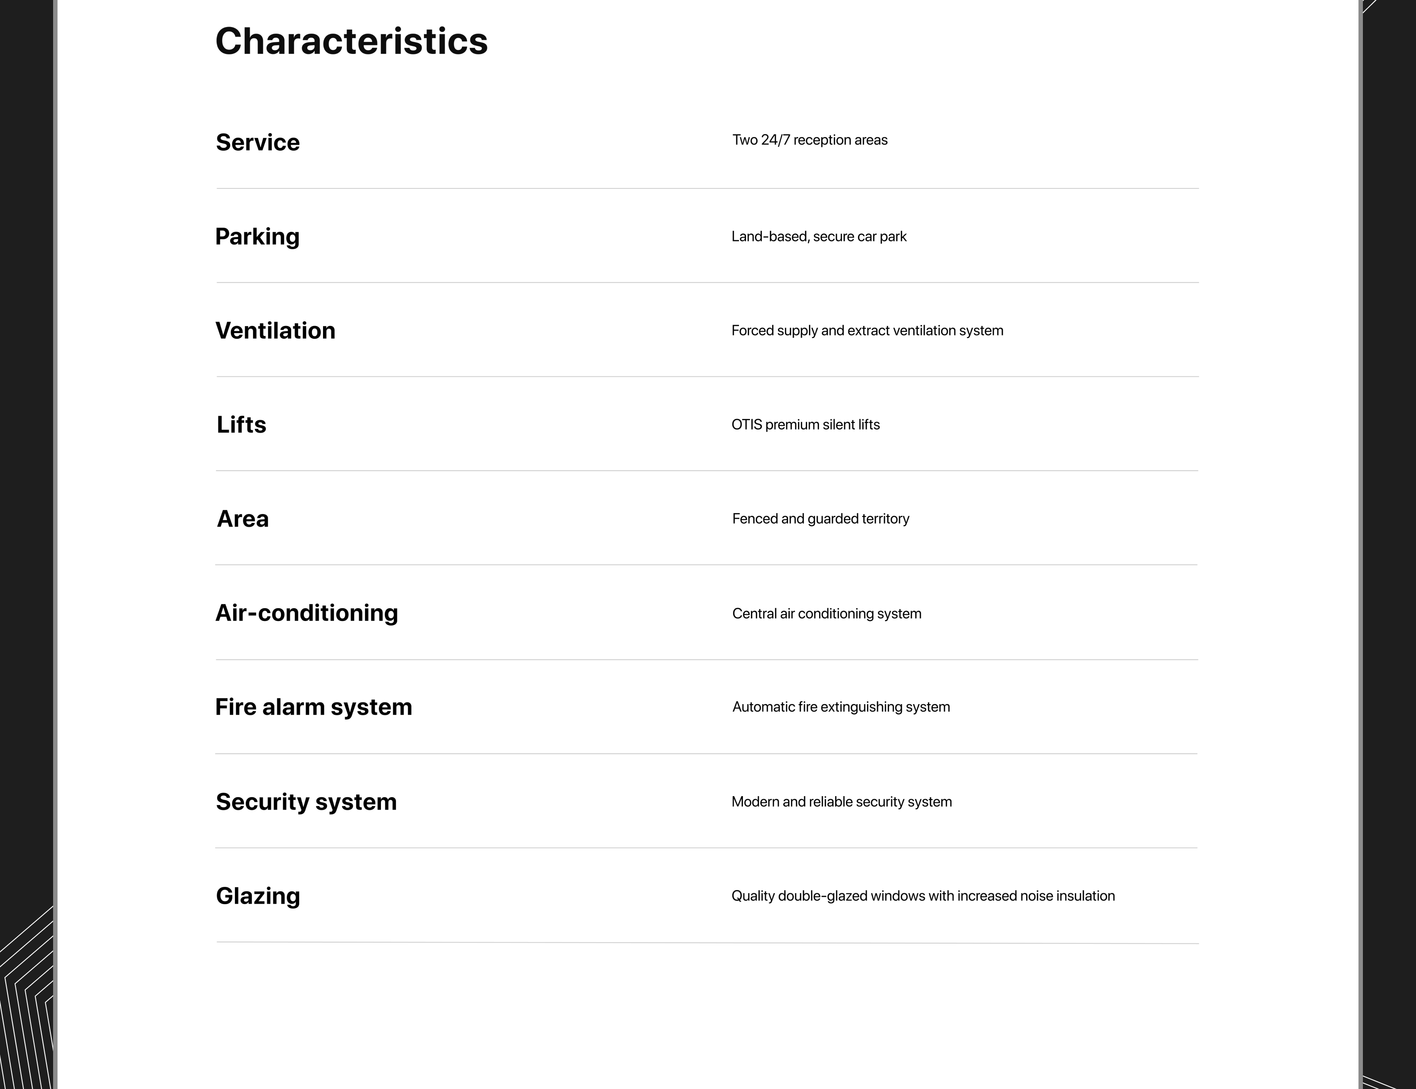Image resolution: width=1416 pixels, height=1089 pixels.
Task: Click "OTIS premium silent lifts" text
Action: click(x=805, y=425)
